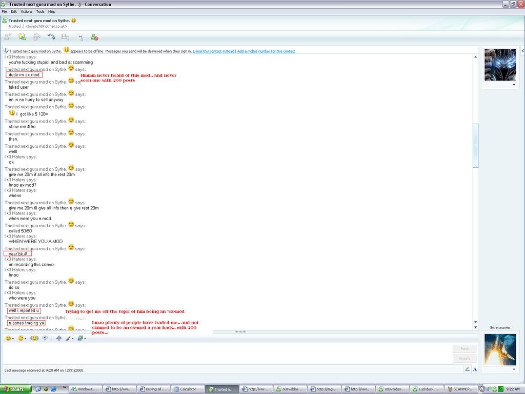
Task: Open the Windows Start button
Action: click(15, 389)
